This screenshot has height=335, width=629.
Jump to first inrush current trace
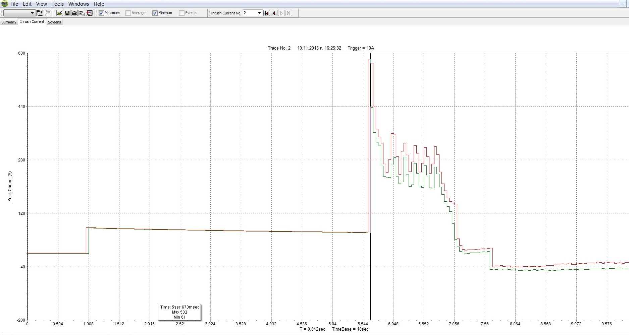click(x=267, y=13)
